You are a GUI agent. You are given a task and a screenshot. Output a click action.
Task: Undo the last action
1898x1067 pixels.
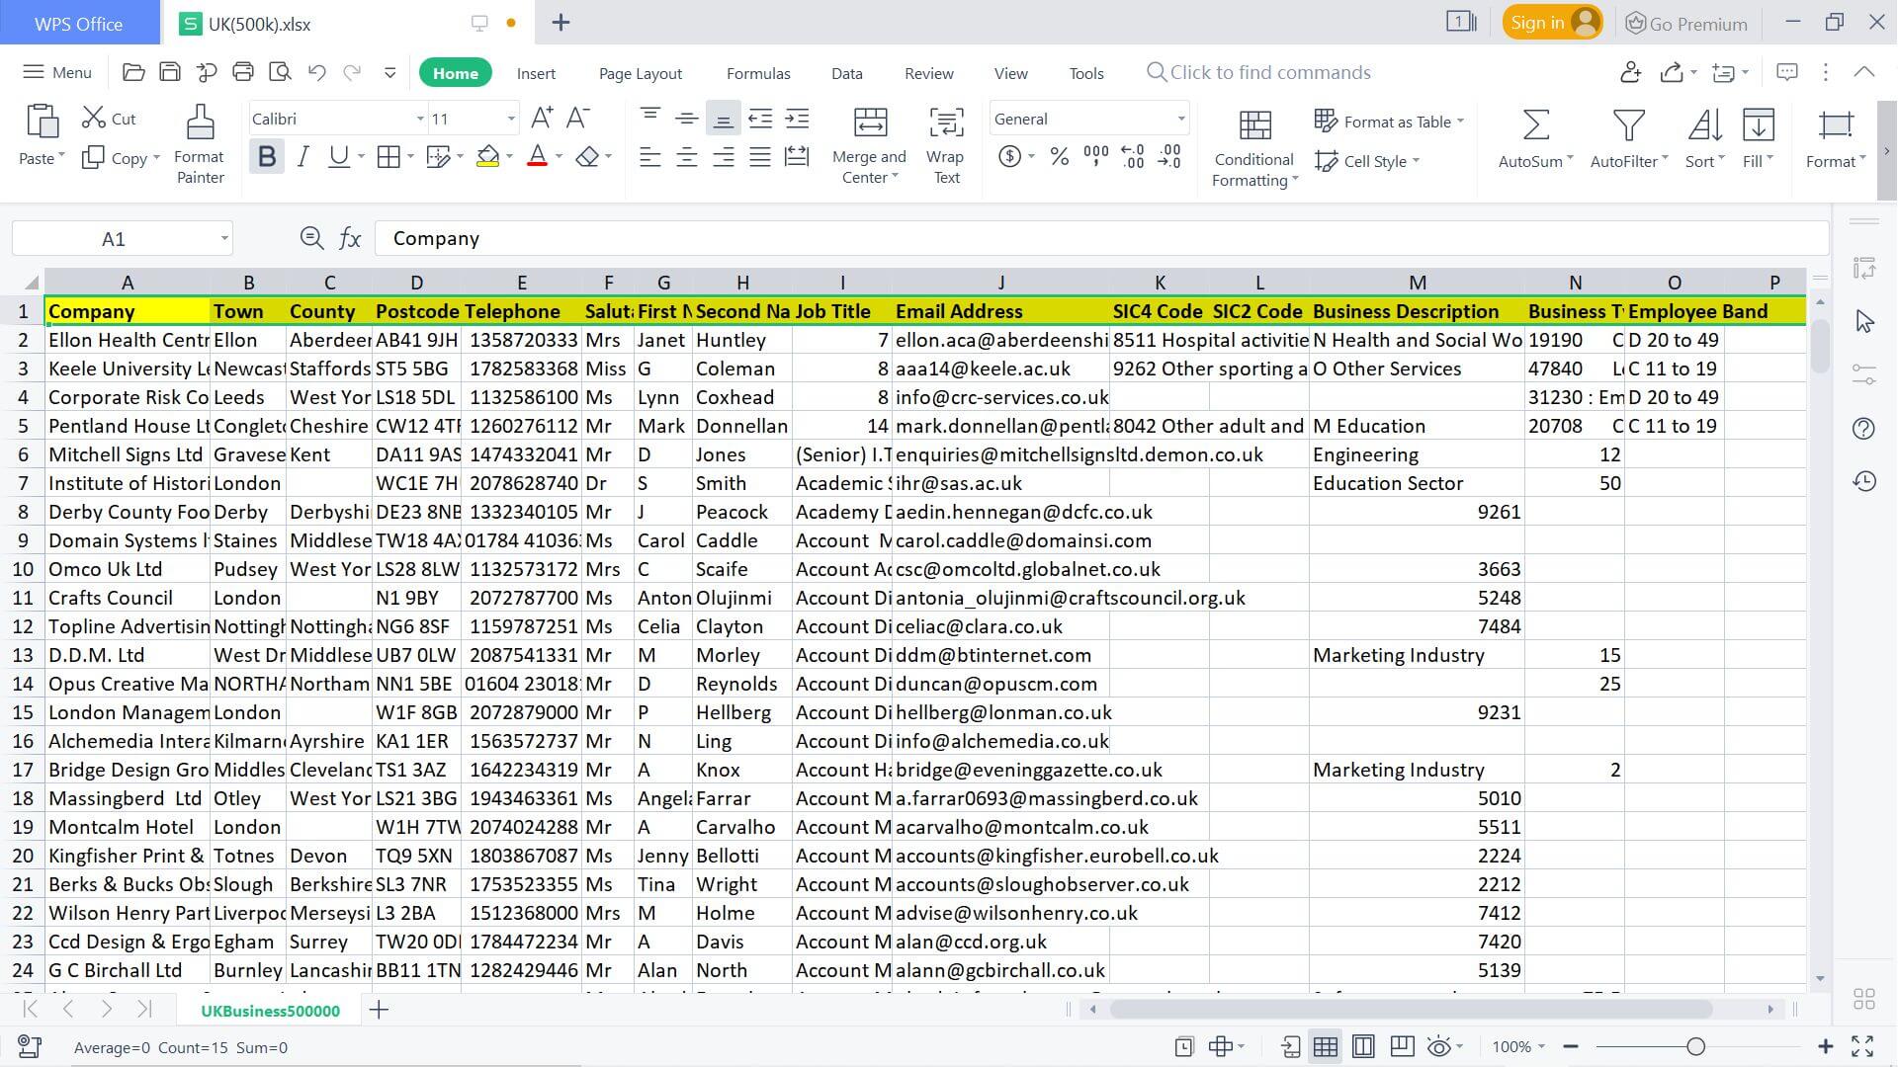tap(316, 72)
